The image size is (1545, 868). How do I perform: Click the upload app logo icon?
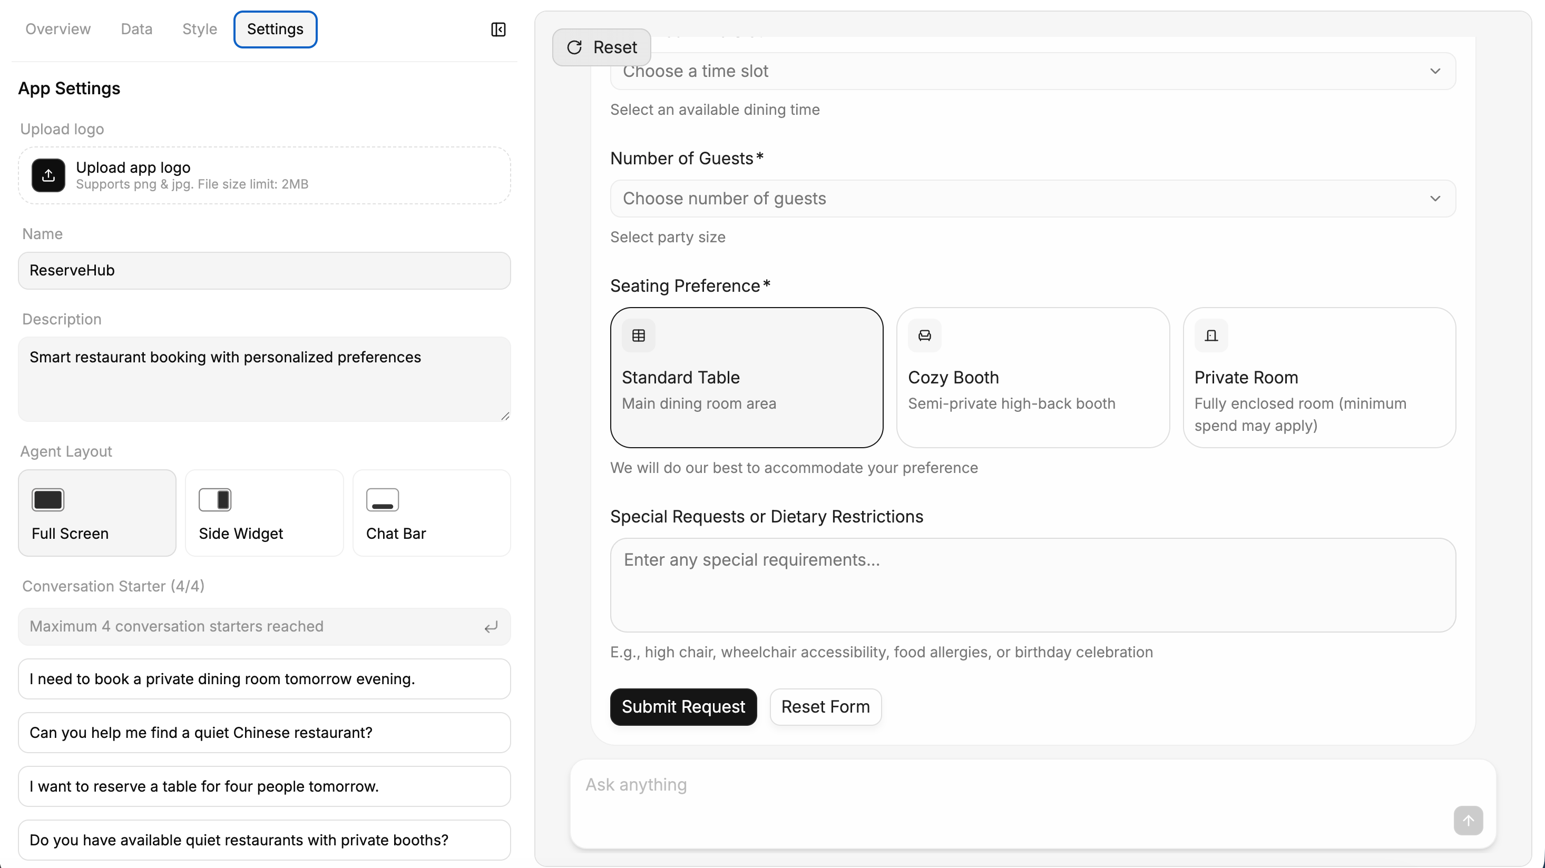pos(48,175)
